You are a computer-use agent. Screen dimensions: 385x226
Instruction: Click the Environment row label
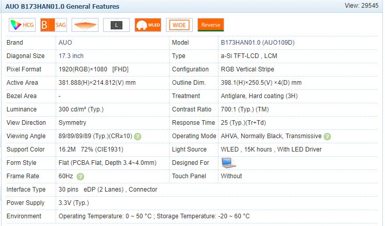point(24,216)
